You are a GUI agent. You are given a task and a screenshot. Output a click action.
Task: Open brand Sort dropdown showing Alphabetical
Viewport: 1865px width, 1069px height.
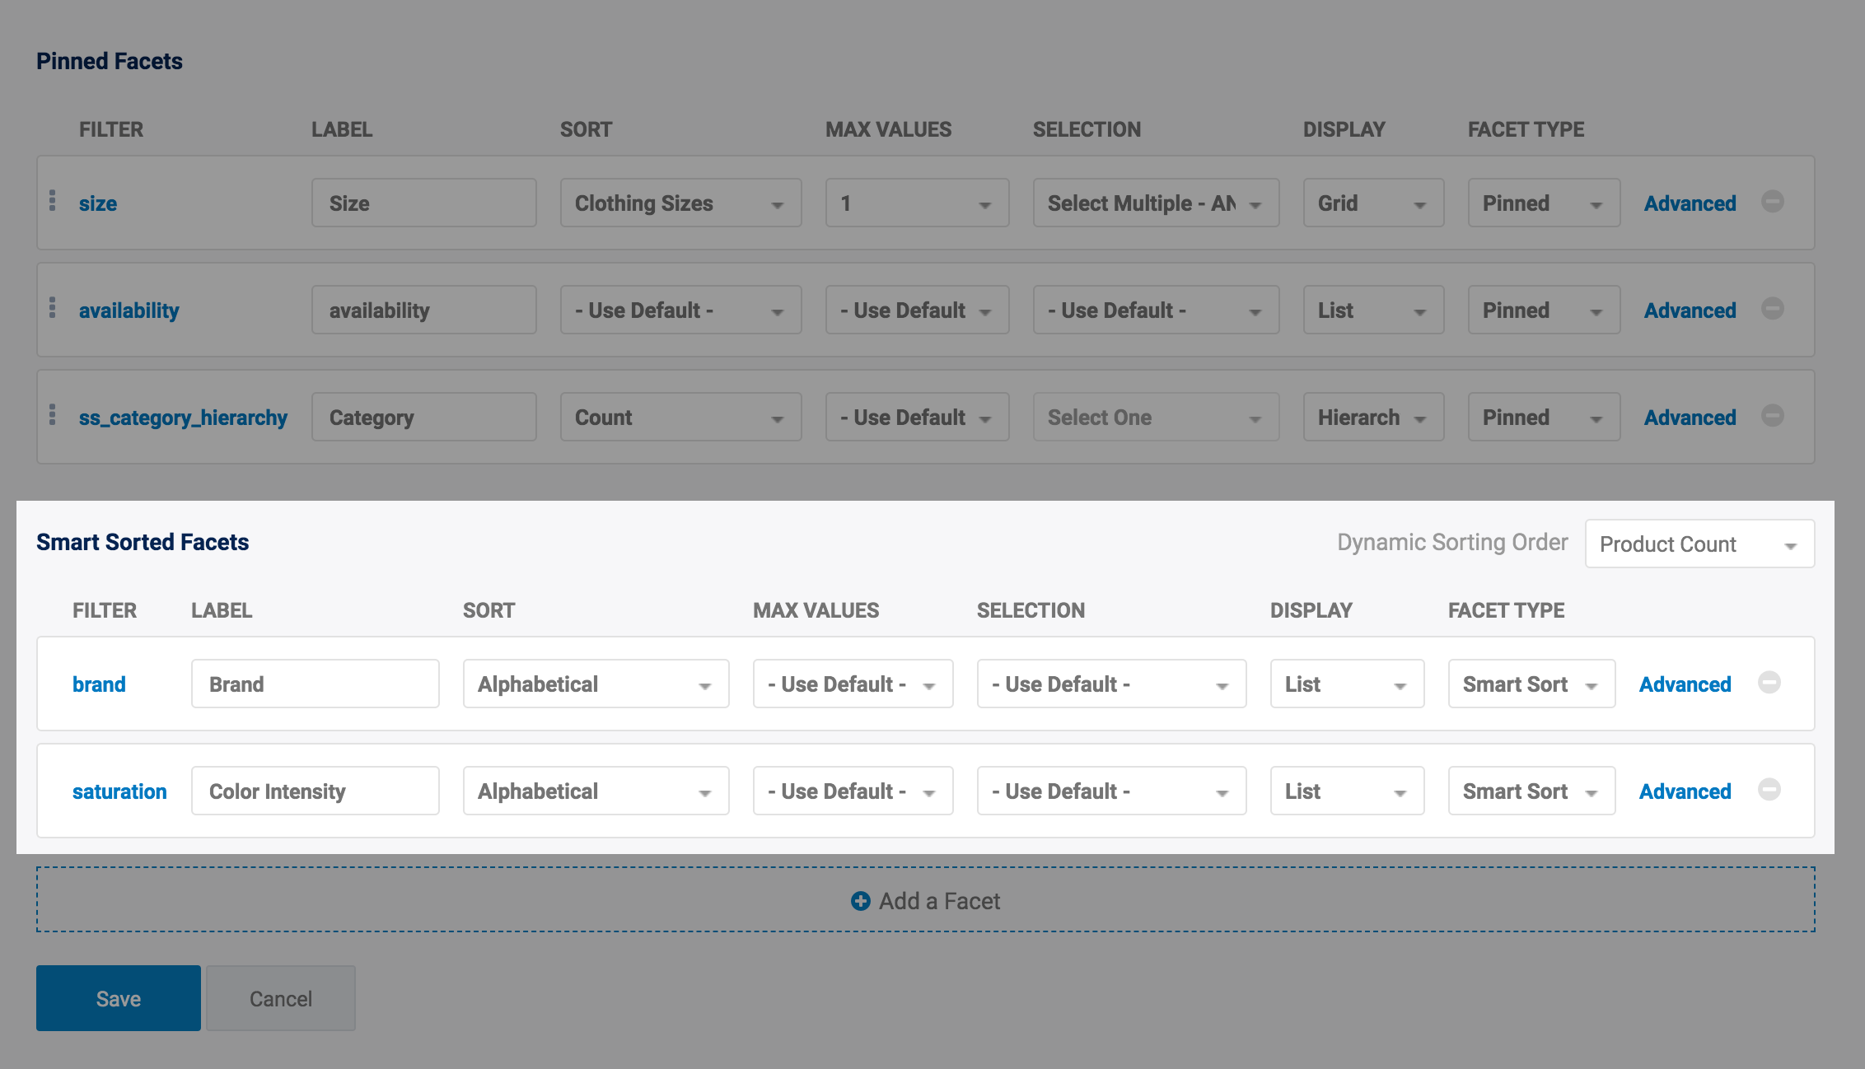click(x=596, y=684)
